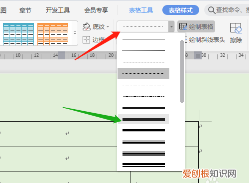Switch to the 表格工具 tab
Screen dimensions: 249x183
click(141, 10)
